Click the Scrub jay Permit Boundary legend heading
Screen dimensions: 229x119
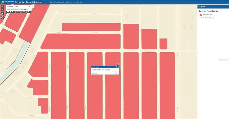pyautogui.click(x=210, y=11)
